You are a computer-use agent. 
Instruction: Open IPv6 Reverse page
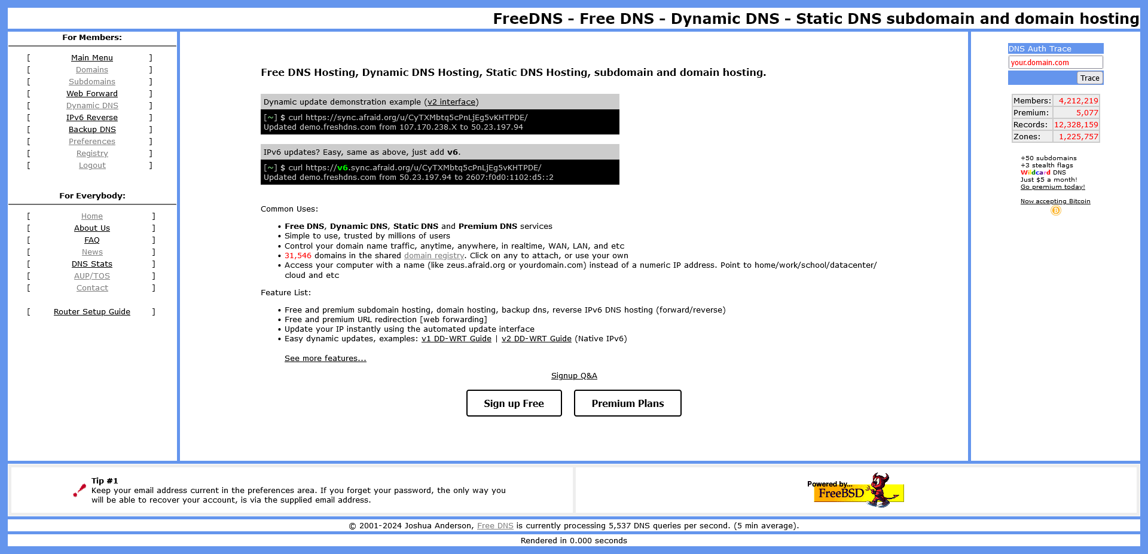[x=92, y=118]
